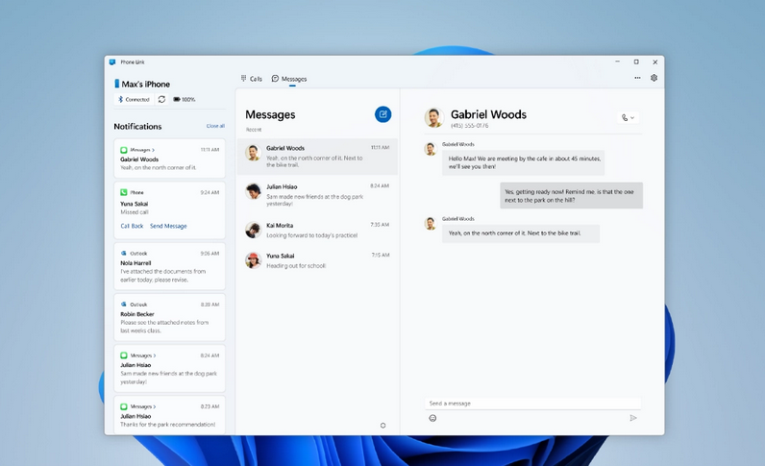Image resolution: width=765 pixels, height=466 pixels.
Task: Open Julian Hsiao conversation in message list
Action: 317,195
